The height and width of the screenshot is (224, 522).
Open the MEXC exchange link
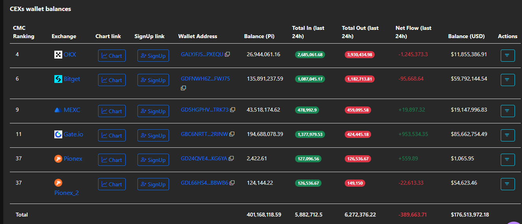(x=72, y=110)
